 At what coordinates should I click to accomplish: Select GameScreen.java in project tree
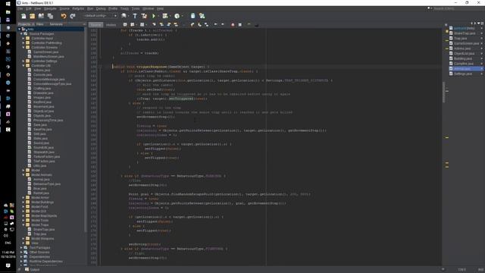pyautogui.click(x=45, y=52)
